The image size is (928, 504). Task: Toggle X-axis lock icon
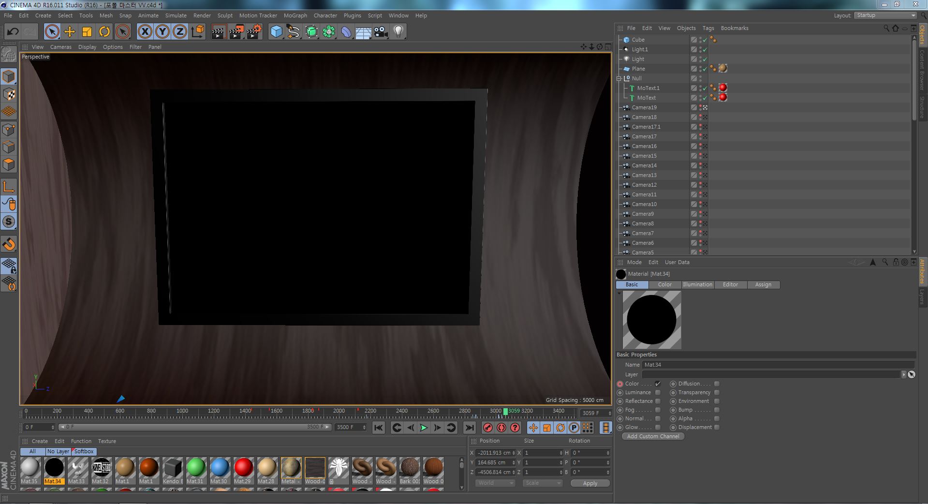point(145,32)
